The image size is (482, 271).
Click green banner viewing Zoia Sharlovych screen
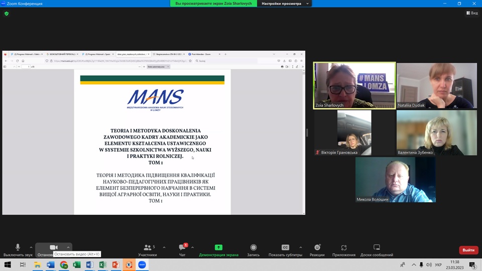click(214, 4)
